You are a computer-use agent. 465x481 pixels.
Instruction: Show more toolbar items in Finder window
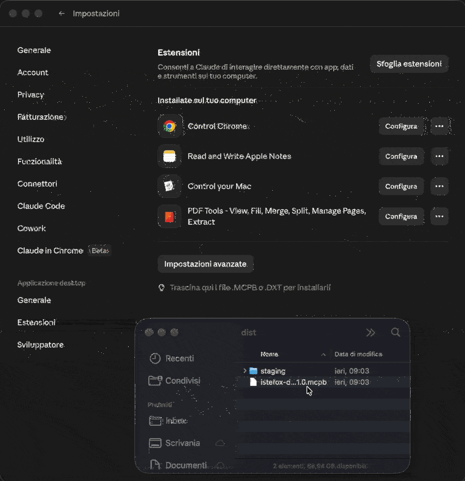tap(370, 333)
